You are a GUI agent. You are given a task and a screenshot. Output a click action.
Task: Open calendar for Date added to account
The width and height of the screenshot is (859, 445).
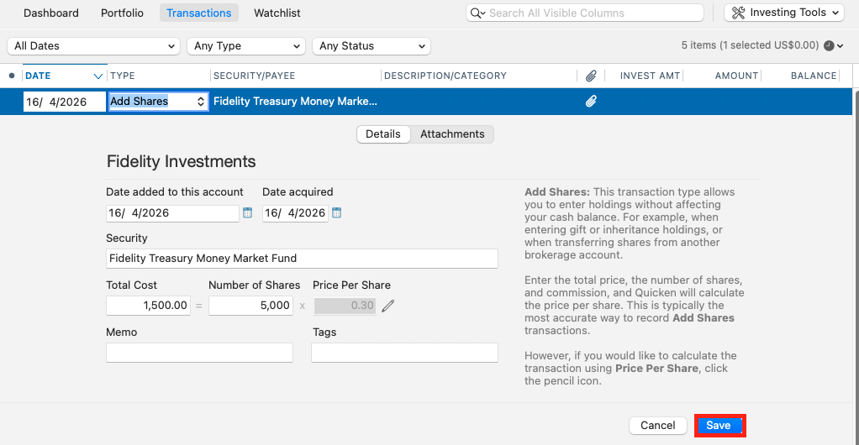tap(248, 213)
